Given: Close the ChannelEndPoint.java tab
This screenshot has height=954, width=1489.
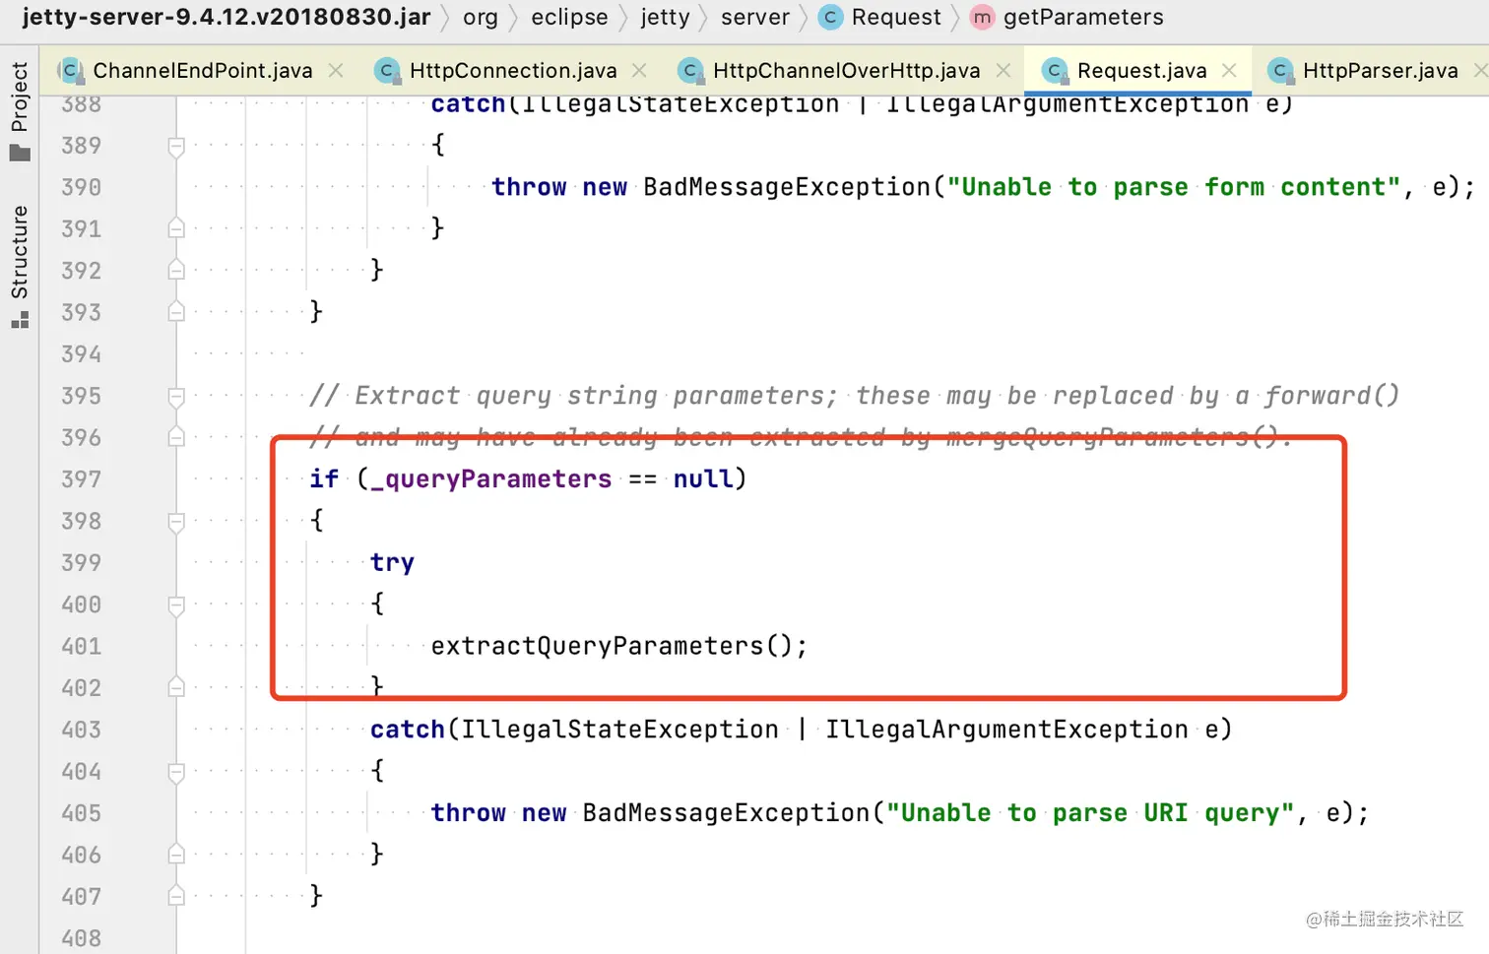Looking at the screenshot, I should [x=336, y=70].
